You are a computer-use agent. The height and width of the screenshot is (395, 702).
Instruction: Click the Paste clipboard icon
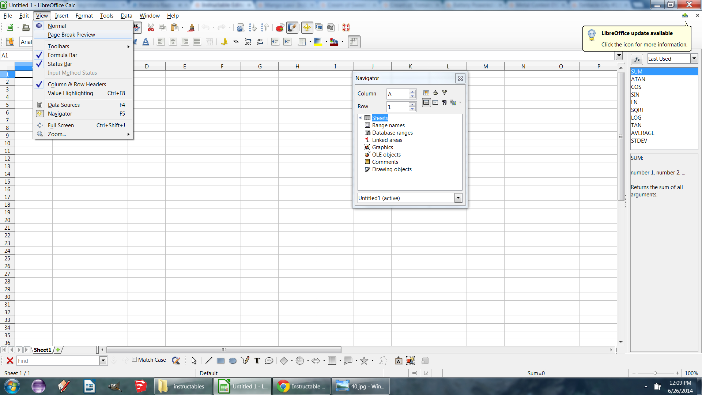coord(175,27)
